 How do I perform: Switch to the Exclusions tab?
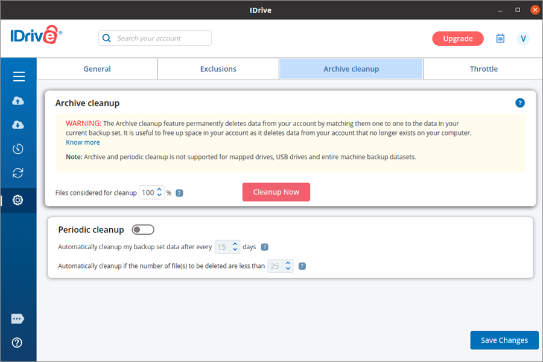(x=218, y=69)
